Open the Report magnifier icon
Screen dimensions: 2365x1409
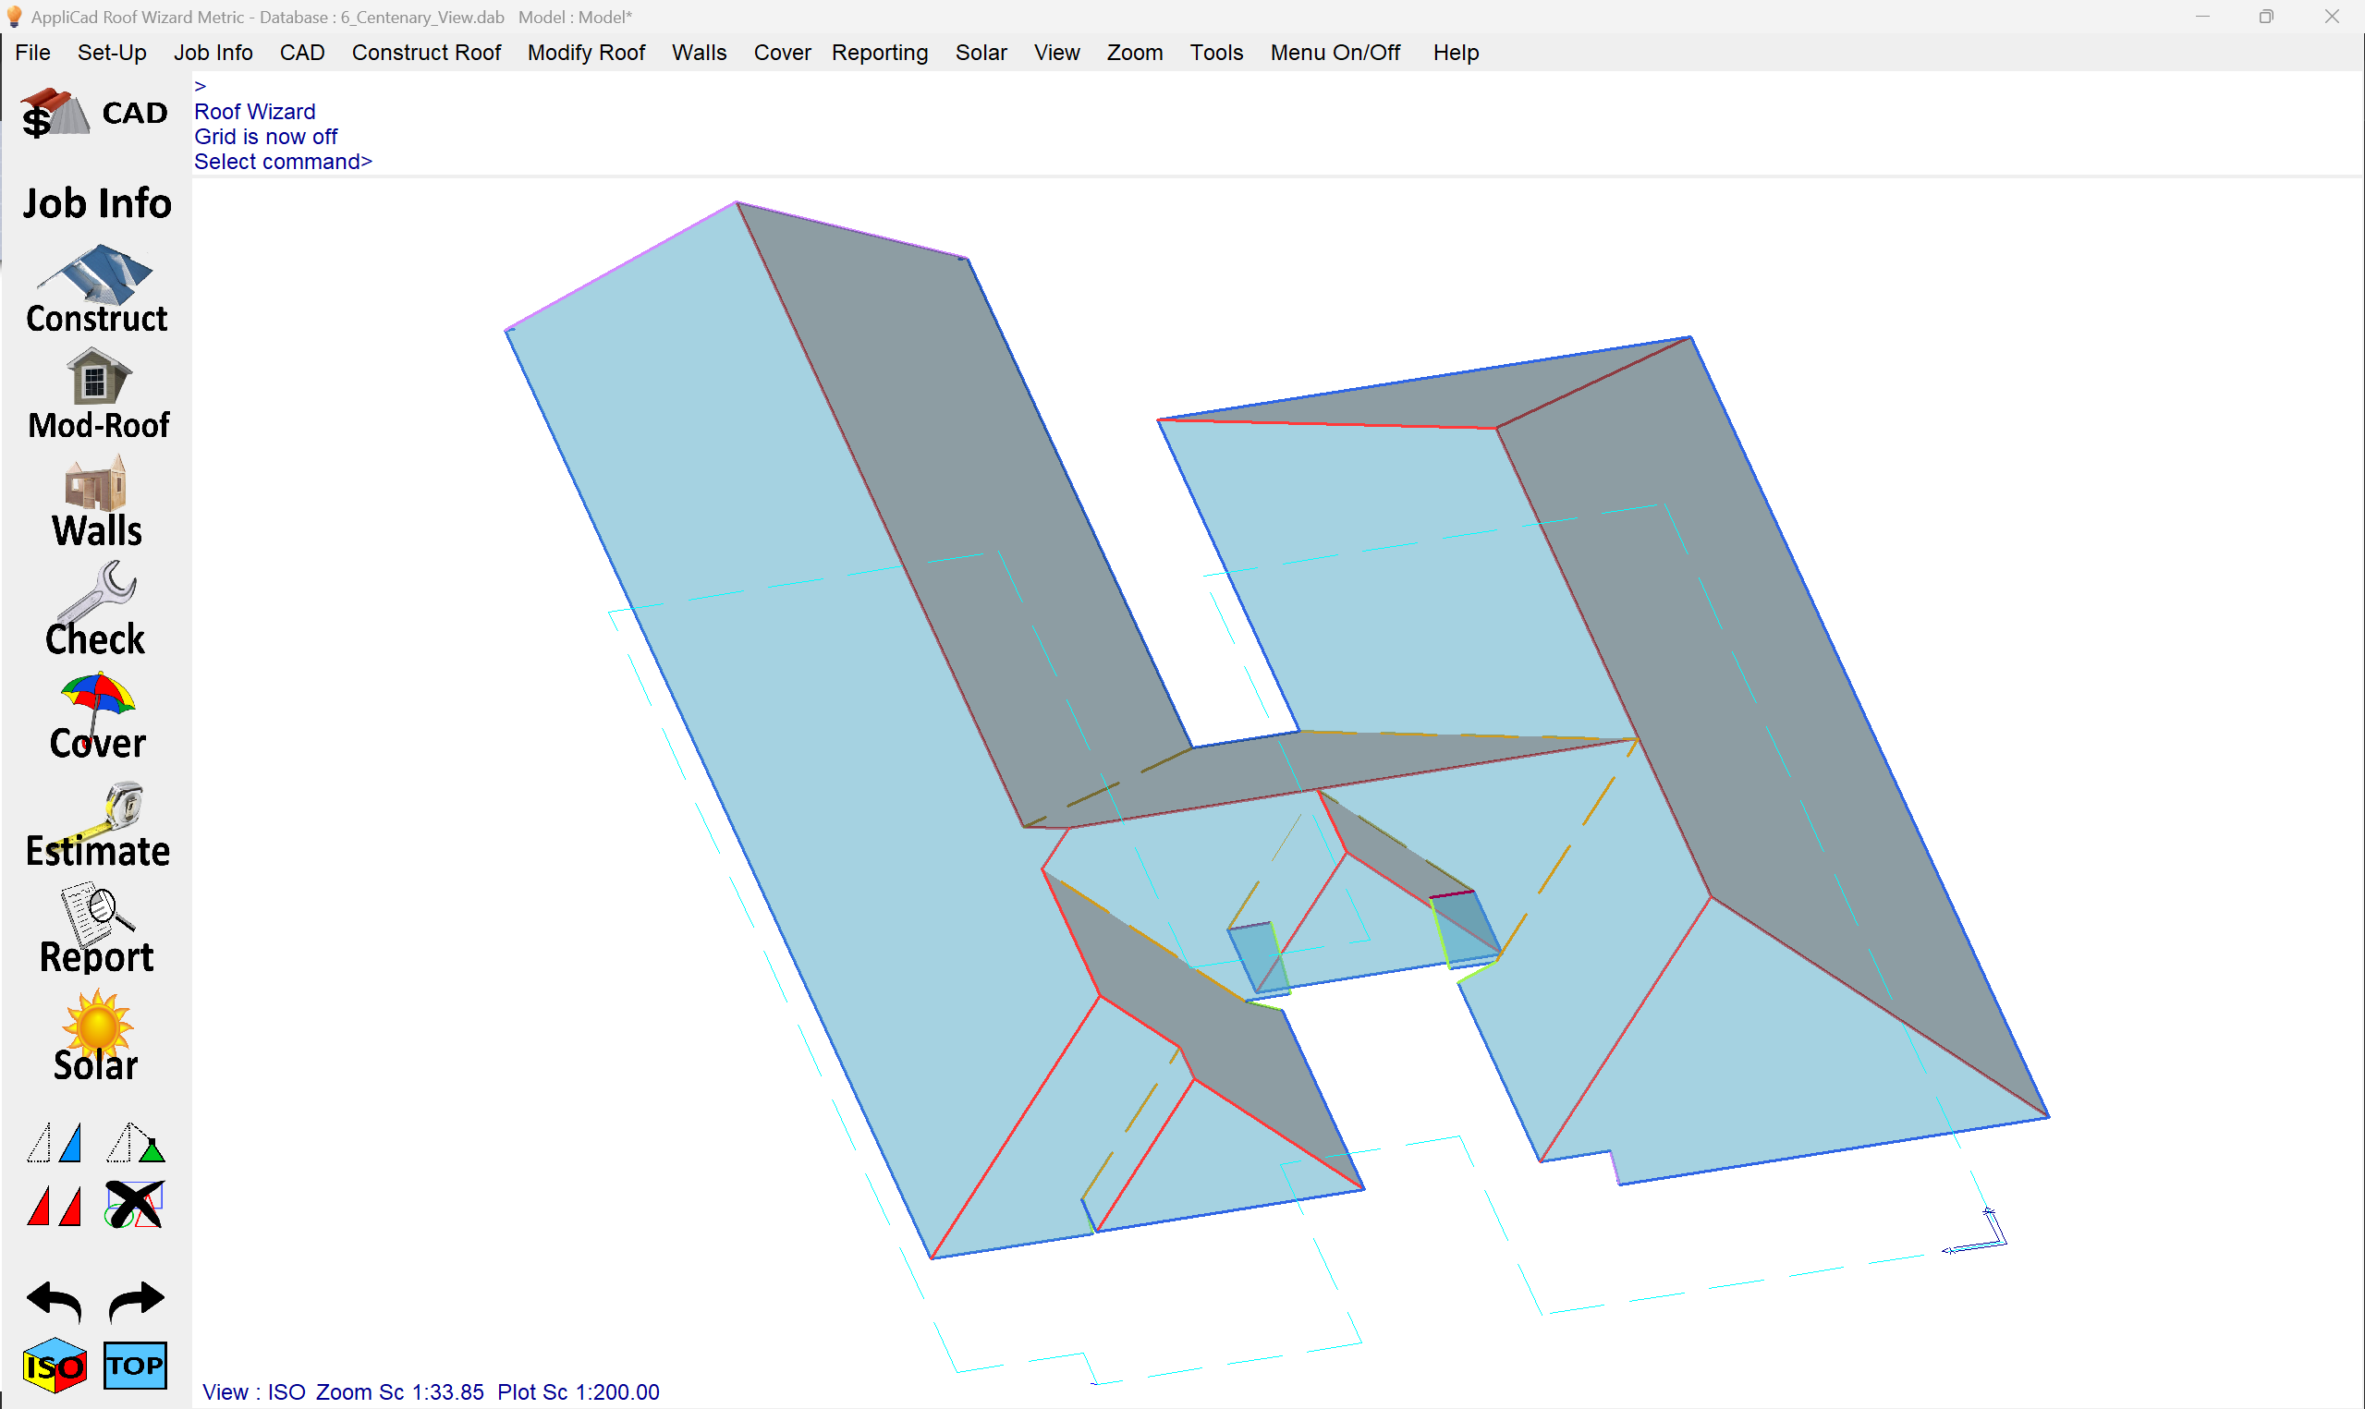(97, 929)
